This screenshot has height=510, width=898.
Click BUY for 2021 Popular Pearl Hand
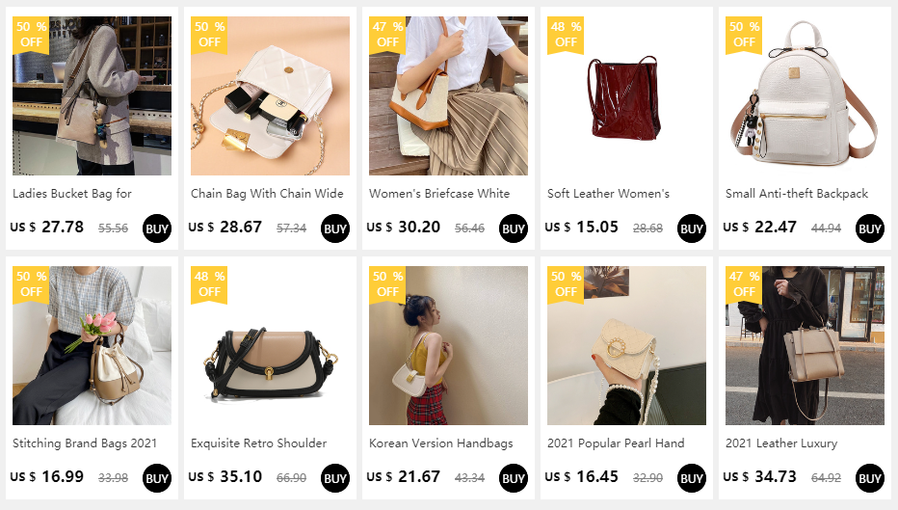[691, 478]
